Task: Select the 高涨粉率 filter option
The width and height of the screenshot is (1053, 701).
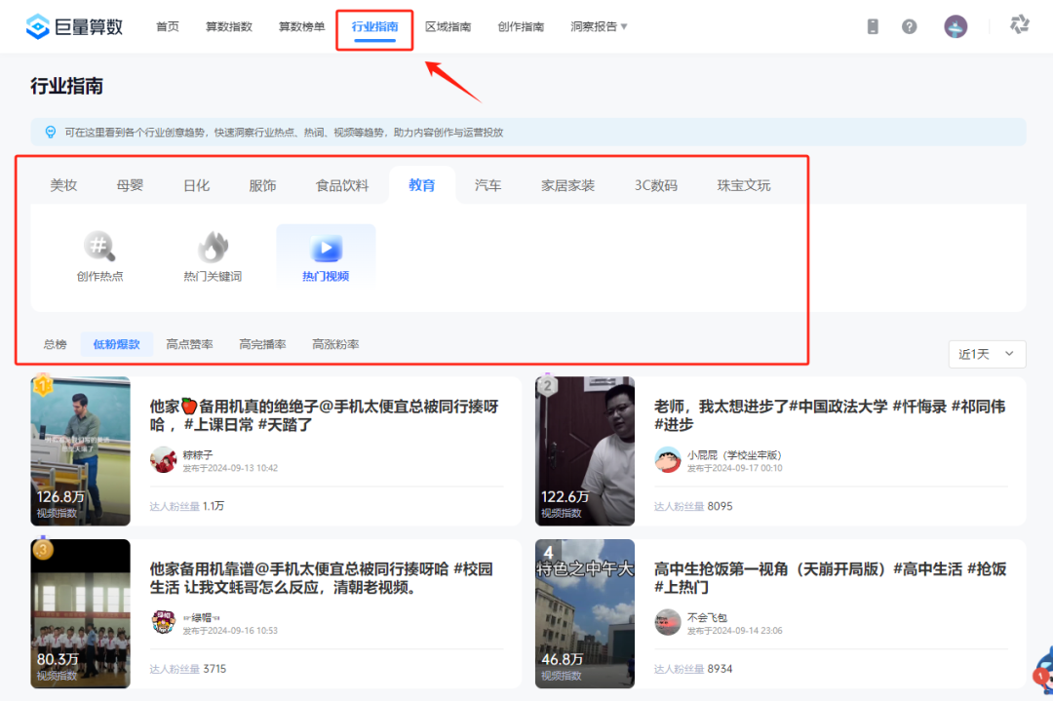Action: point(335,343)
